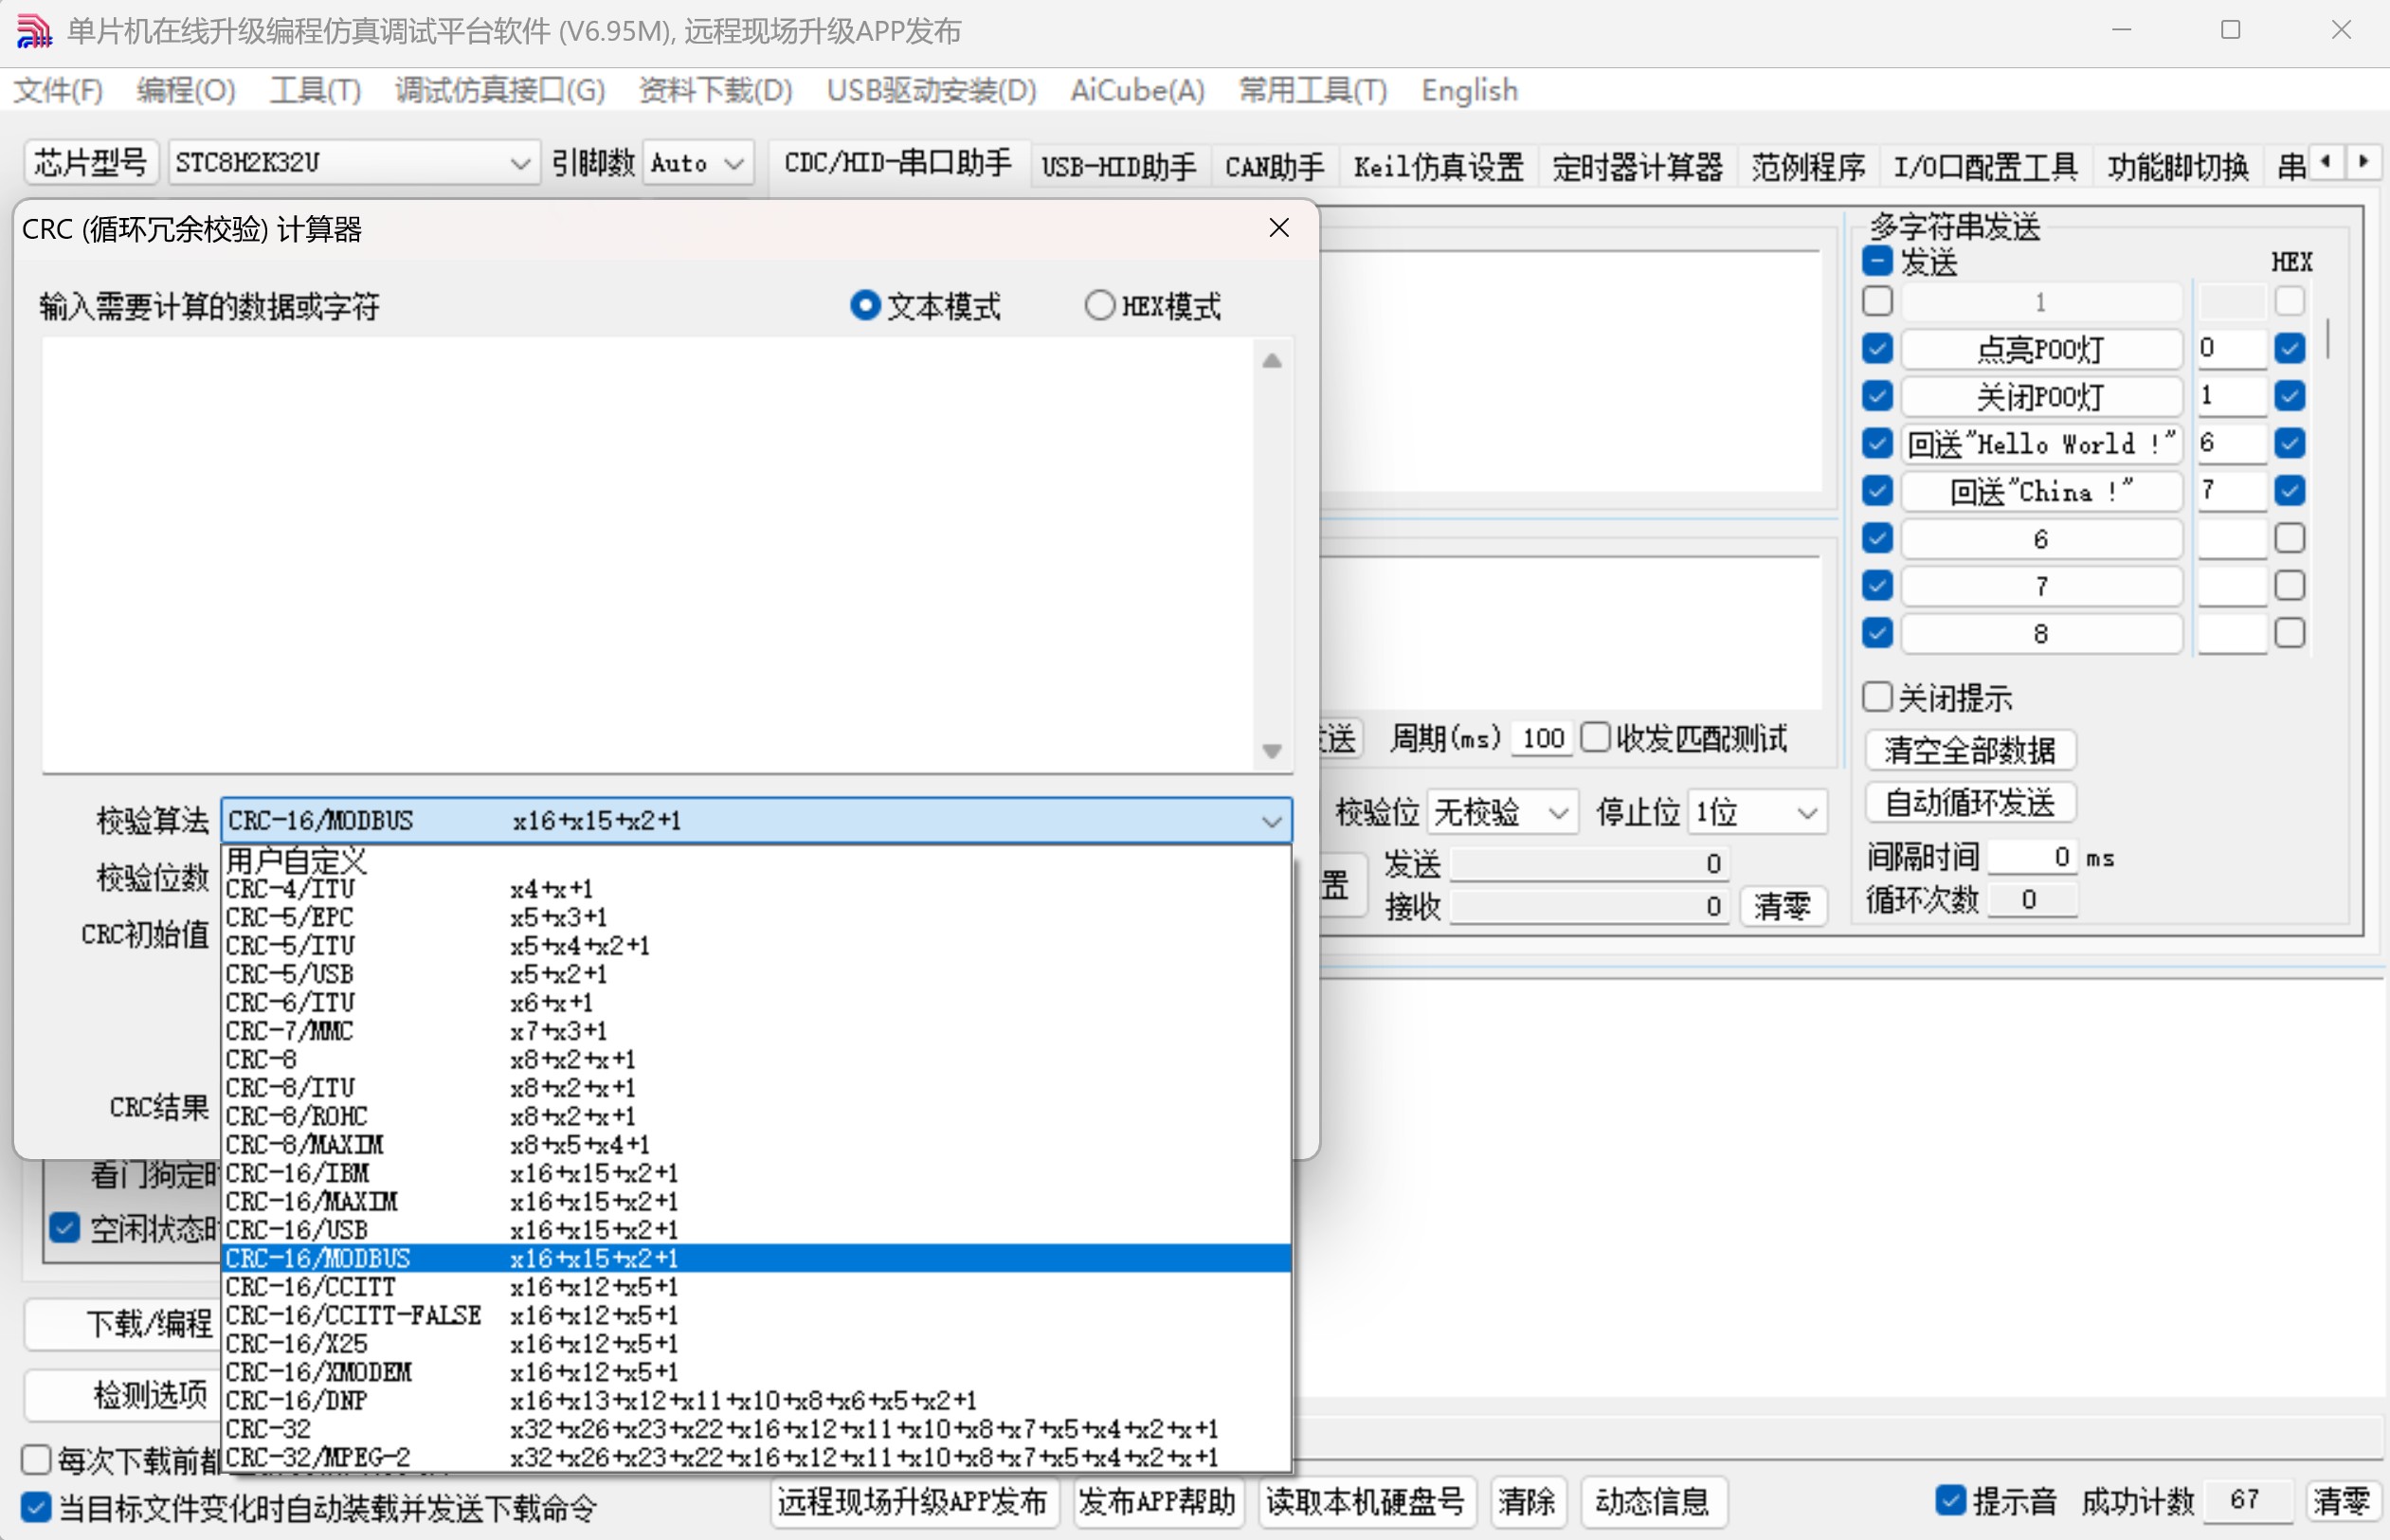Screen dimensions: 2390x1540
Task: Choose CRC-16/CCITT-FALSE from the list
Action: [x=756, y=1315]
